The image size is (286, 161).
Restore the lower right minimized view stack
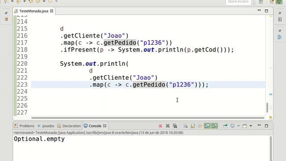click(x=280, y=31)
